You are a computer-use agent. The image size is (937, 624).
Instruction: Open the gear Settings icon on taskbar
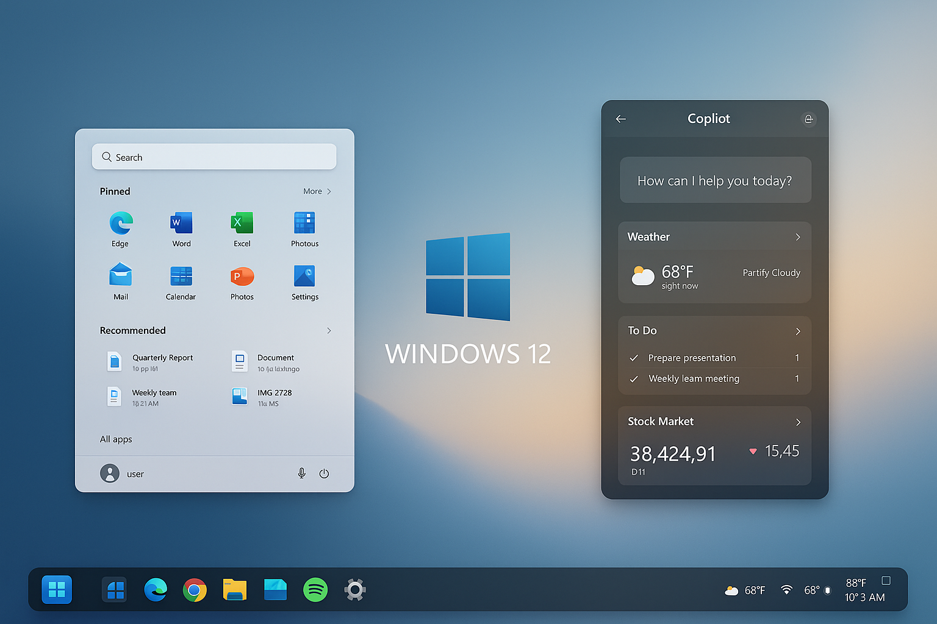pos(355,590)
